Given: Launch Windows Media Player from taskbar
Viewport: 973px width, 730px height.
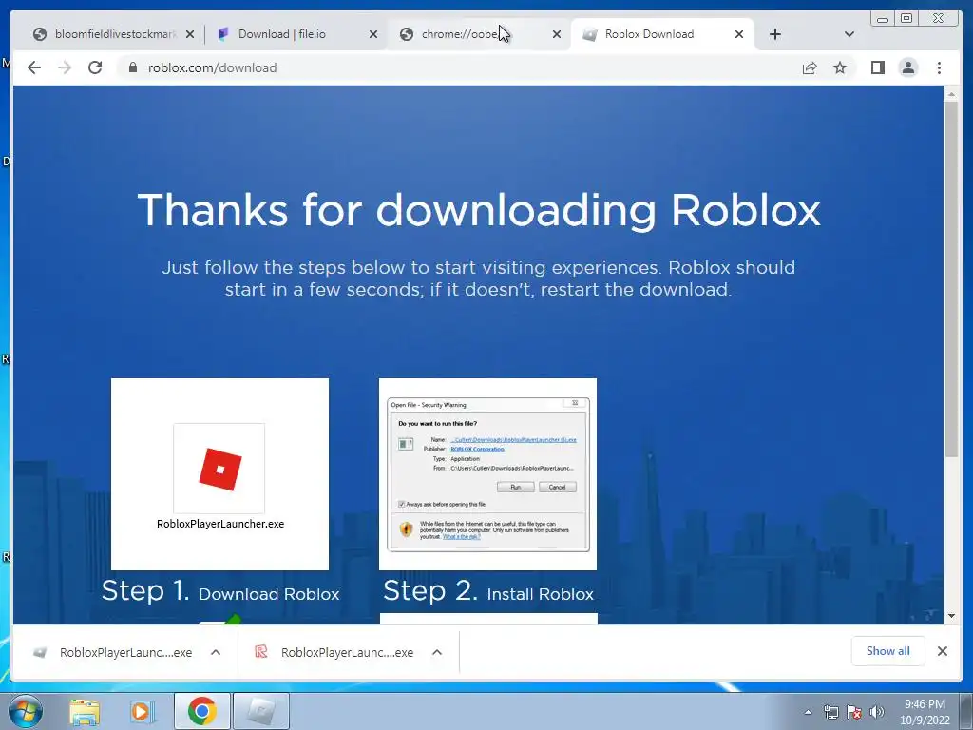Looking at the screenshot, I should tap(142, 711).
